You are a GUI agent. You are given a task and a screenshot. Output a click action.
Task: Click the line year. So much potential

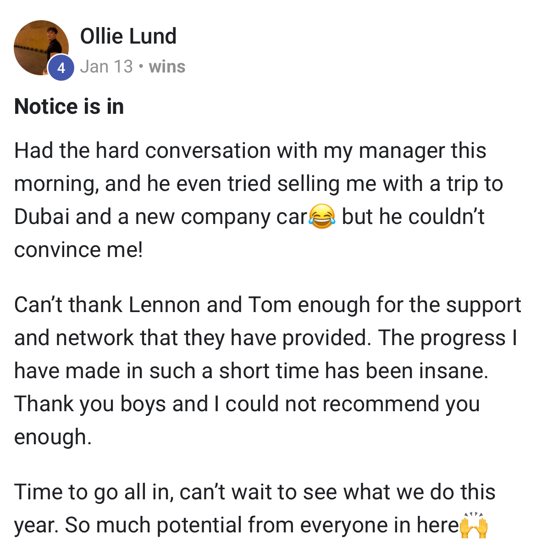click(251, 525)
